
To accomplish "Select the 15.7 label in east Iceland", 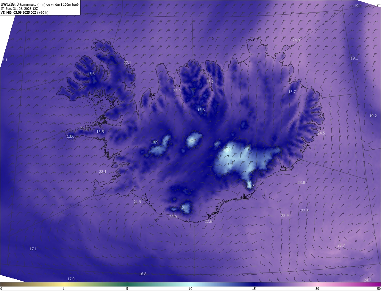I will [x=292, y=92].
